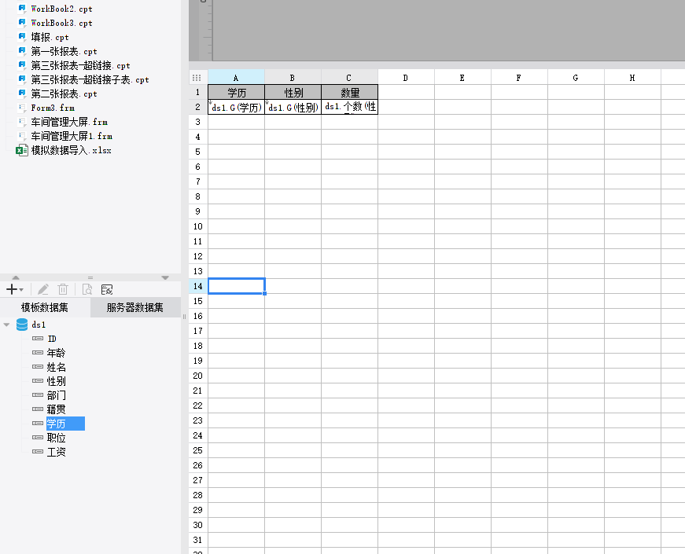This screenshot has width=685, height=554.
Task: Click the Excel icon of 模拟数据导入.xlsx
Action: pyautogui.click(x=22, y=150)
